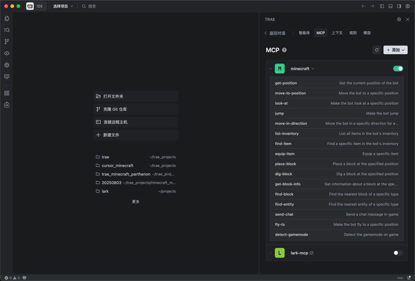Click 返回对话 to return to chat
The height and width of the screenshot is (281, 415).
[x=275, y=33]
